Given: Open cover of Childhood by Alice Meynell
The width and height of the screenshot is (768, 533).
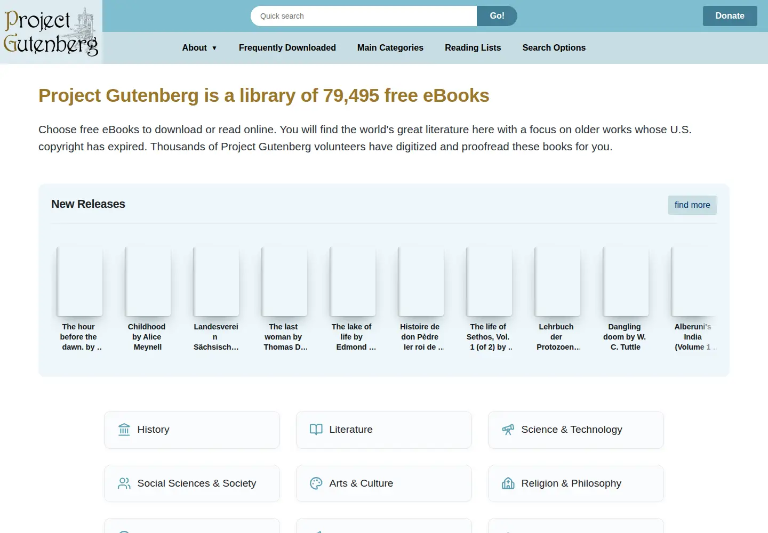Looking at the screenshot, I should (148, 281).
